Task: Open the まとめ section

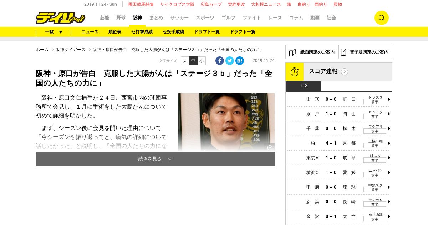Action: tap(156, 17)
